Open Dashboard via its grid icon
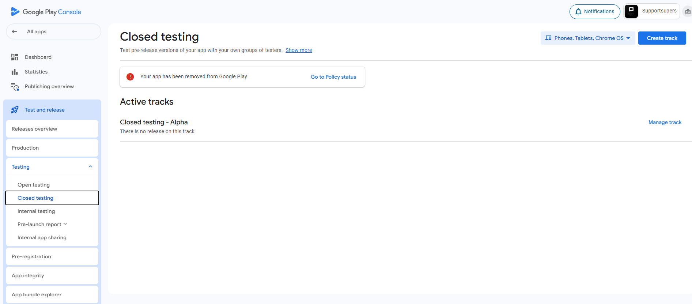Image resolution: width=692 pixels, height=304 pixels. (x=15, y=57)
